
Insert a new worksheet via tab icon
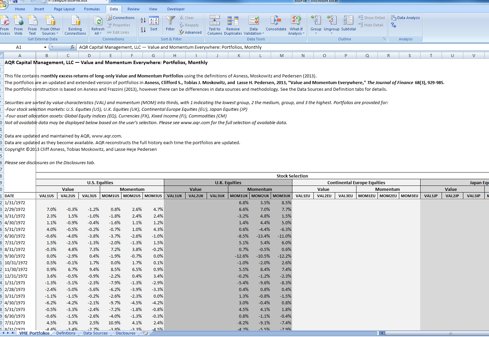[x=145, y=333]
